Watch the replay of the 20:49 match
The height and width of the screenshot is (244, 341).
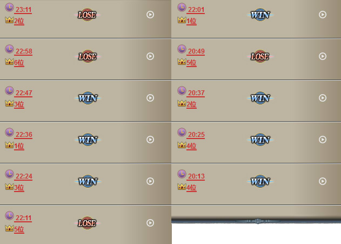click(x=322, y=56)
